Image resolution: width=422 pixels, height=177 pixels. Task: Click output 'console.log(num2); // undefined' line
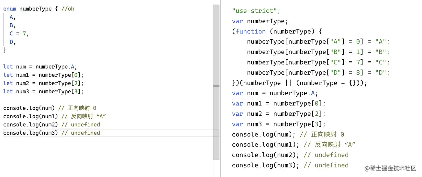point(290,155)
